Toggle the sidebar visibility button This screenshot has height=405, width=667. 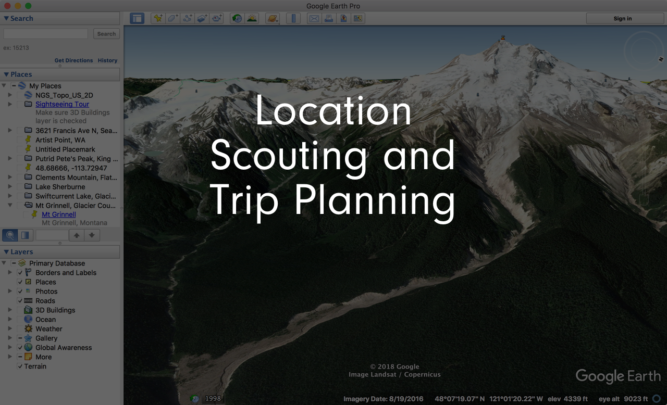(x=137, y=18)
